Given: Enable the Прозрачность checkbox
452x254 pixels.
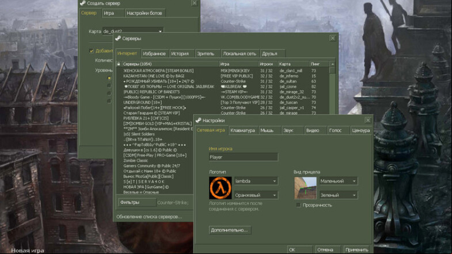Looking at the screenshot, I should tap(298, 205).
